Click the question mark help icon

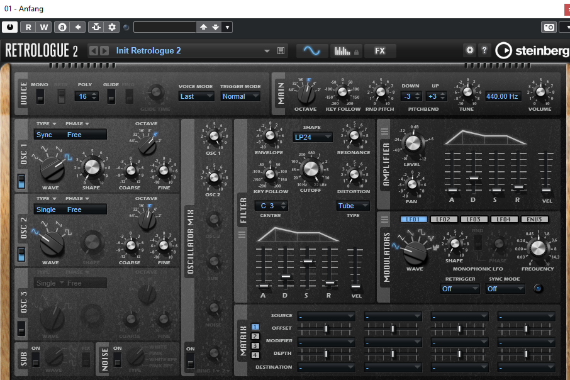484,50
